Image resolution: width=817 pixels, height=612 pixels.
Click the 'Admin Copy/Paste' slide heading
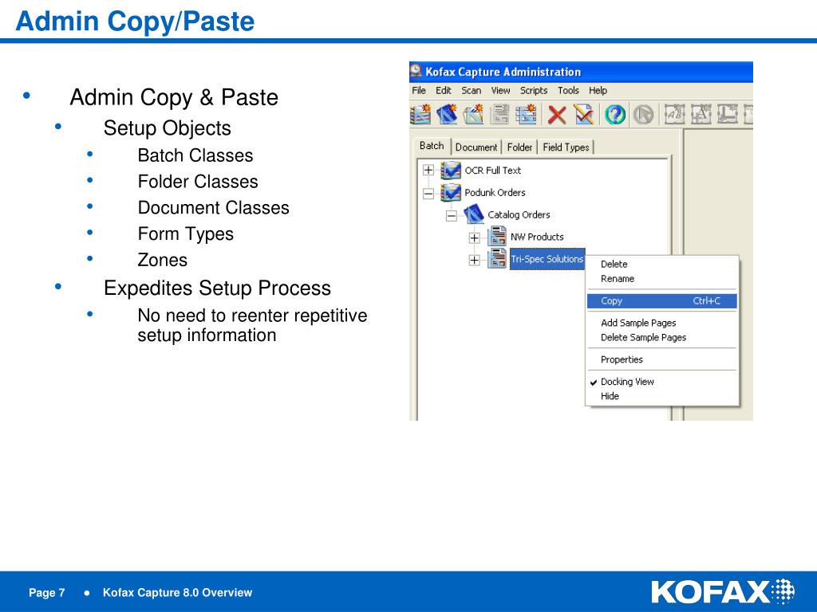pos(135,22)
